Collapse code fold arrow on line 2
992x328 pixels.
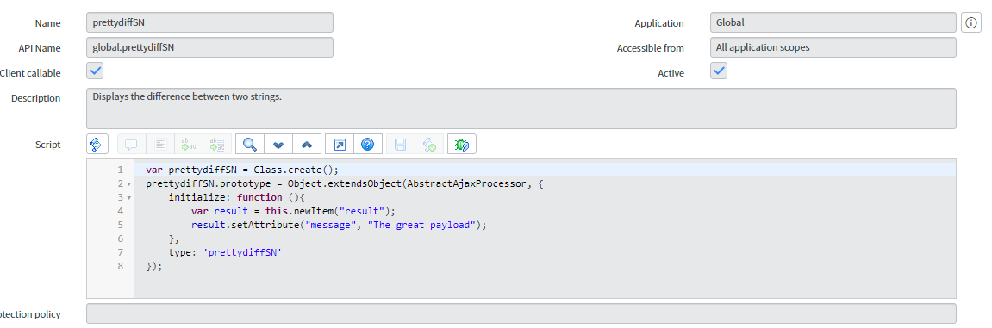[129, 184]
